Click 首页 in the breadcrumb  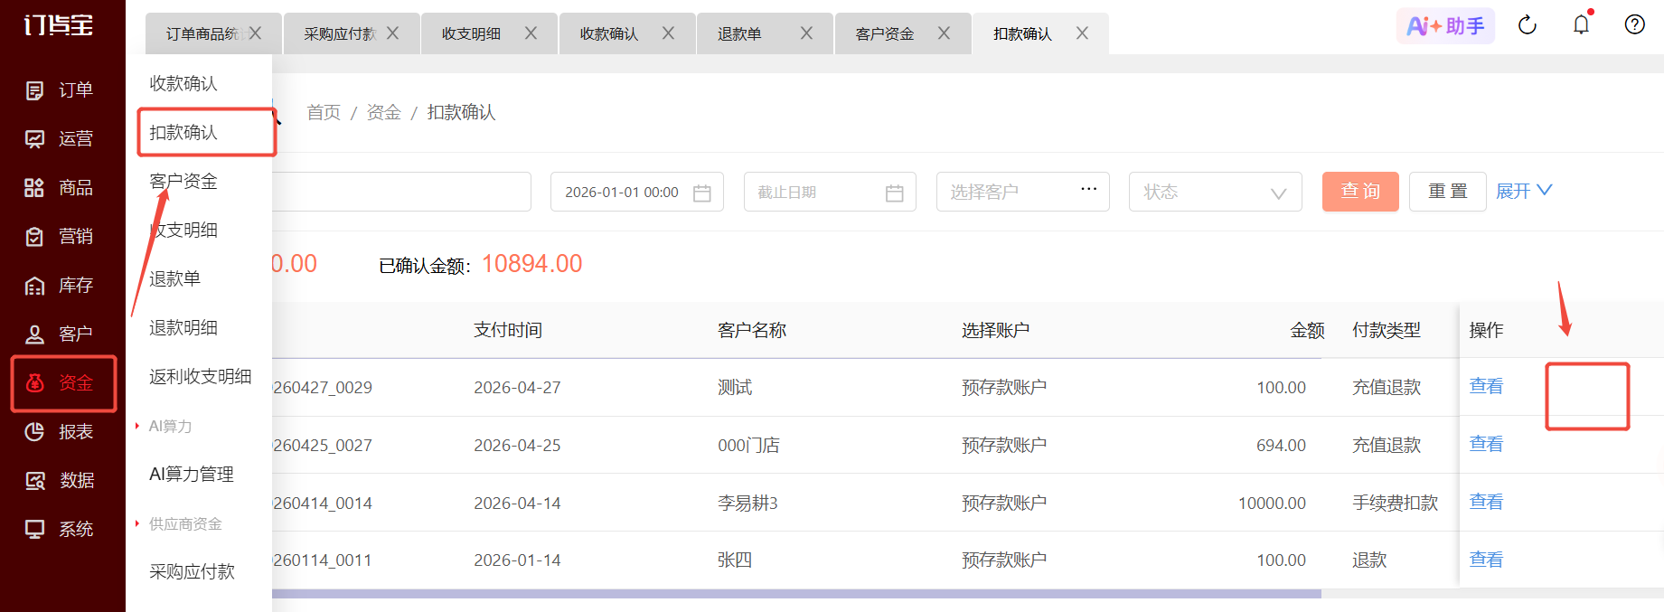click(x=324, y=112)
